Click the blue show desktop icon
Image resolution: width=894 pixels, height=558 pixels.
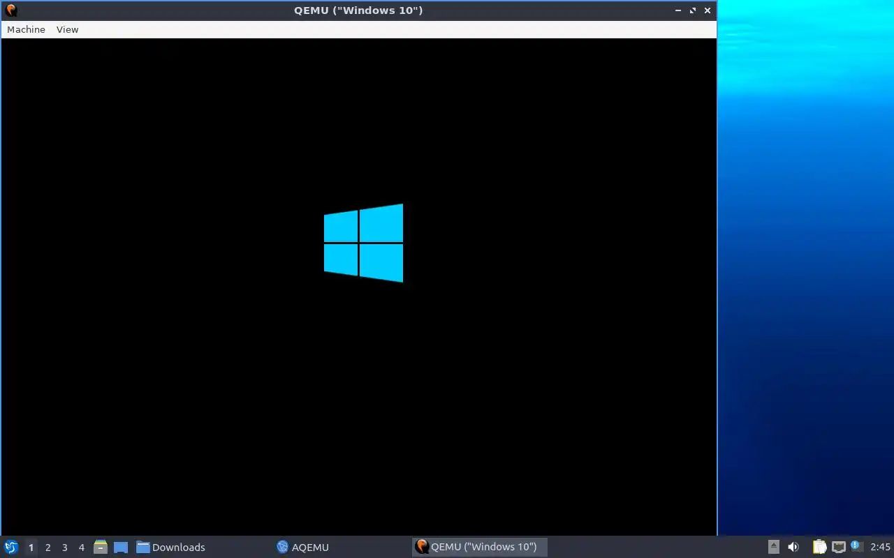pyautogui.click(x=121, y=548)
